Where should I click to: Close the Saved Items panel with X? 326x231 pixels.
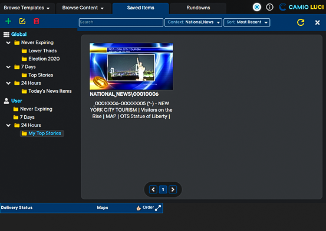pos(317,22)
